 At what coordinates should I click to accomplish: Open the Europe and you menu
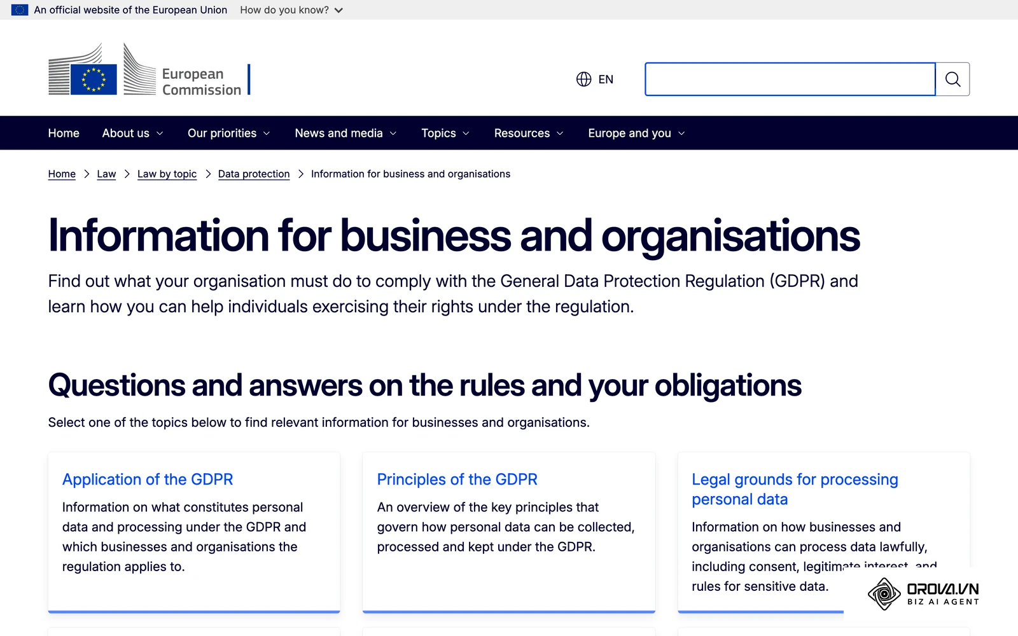(636, 133)
